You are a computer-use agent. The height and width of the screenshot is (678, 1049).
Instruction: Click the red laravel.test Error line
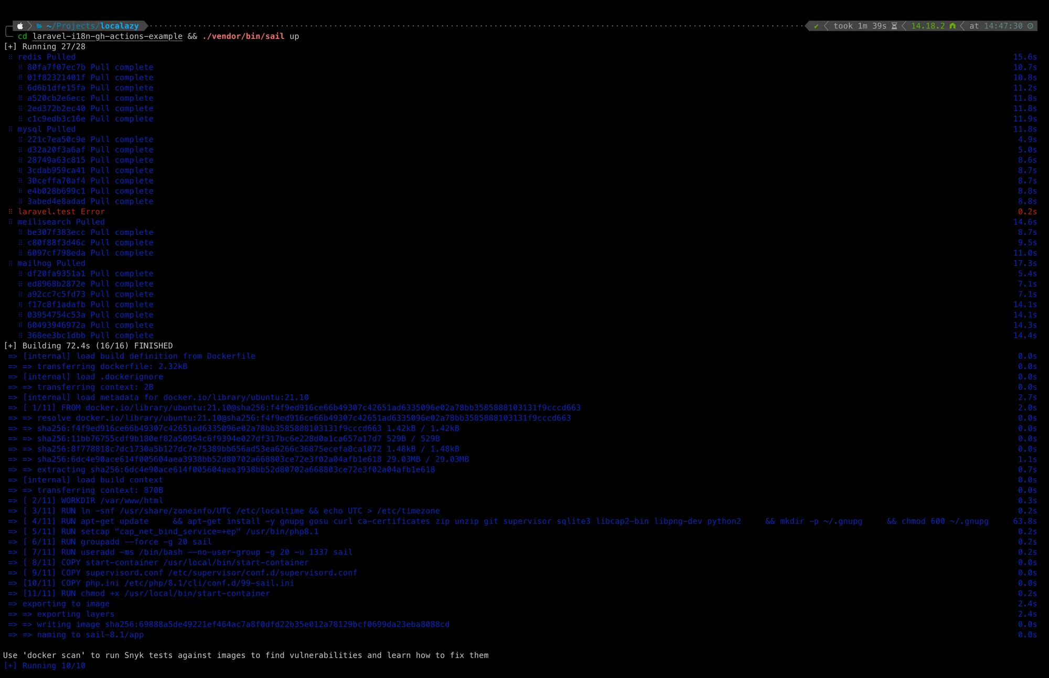tap(61, 212)
